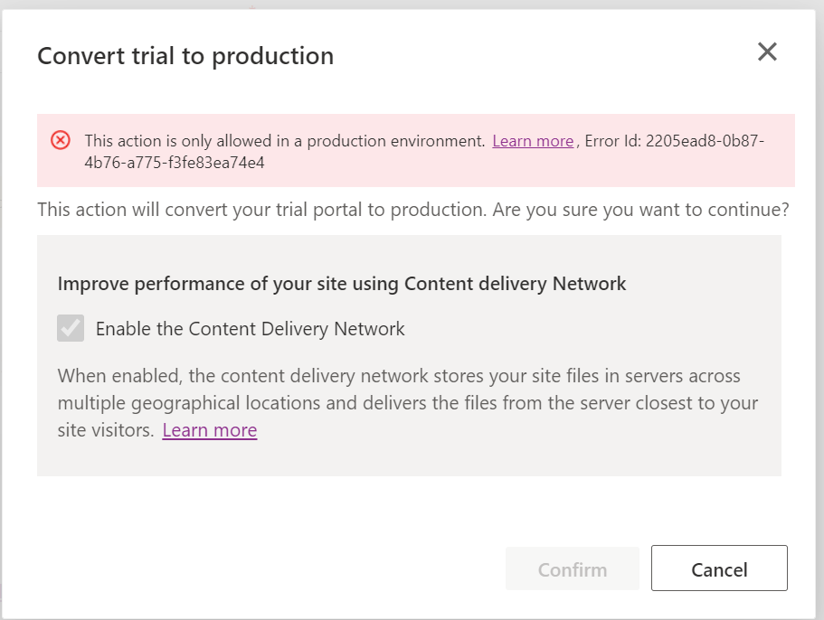
Task: Click the Cancel button
Action: [719, 568]
